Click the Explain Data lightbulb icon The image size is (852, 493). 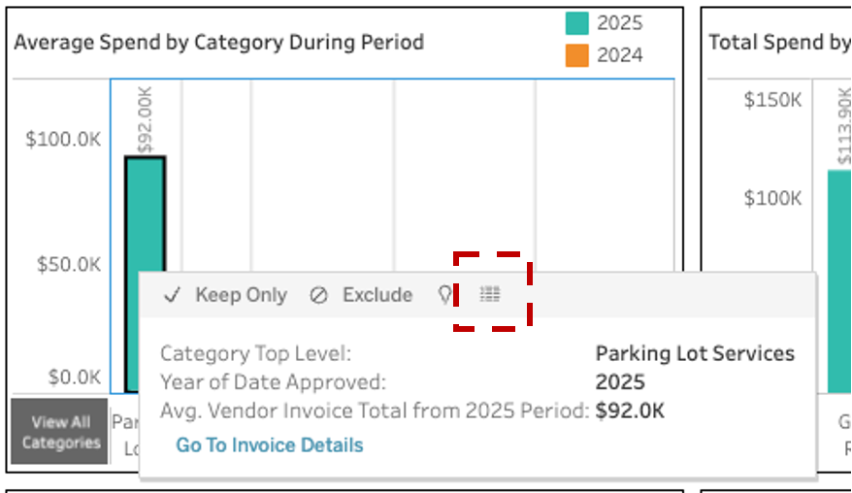(x=445, y=295)
